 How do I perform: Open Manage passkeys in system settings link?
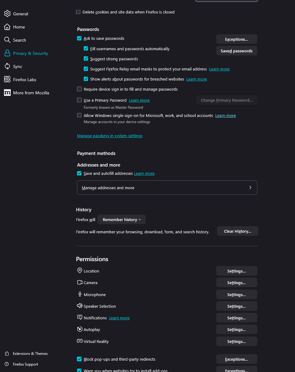click(x=110, y=136)
